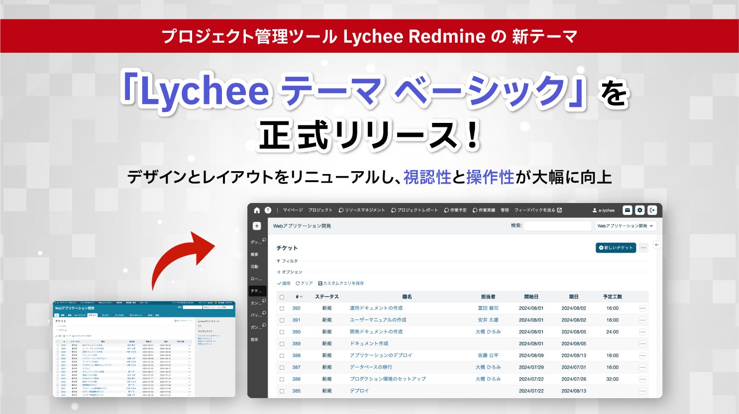The image size is (739, 414).
Task: Open 作業予定 in the top menu
Action: 455,210
